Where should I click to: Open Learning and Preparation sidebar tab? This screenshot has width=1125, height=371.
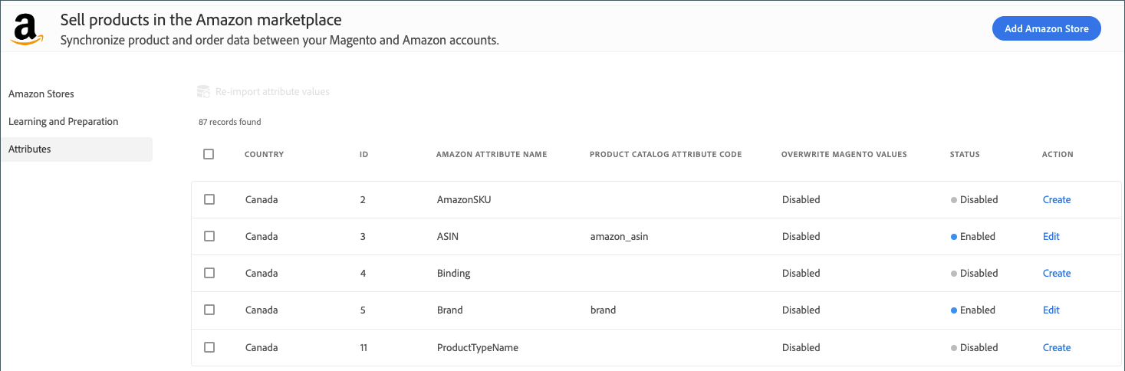[x=63, y=121]
